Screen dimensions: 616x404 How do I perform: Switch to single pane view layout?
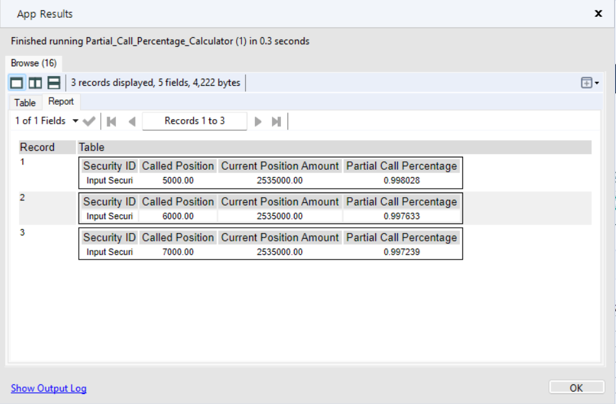point(16,83)
